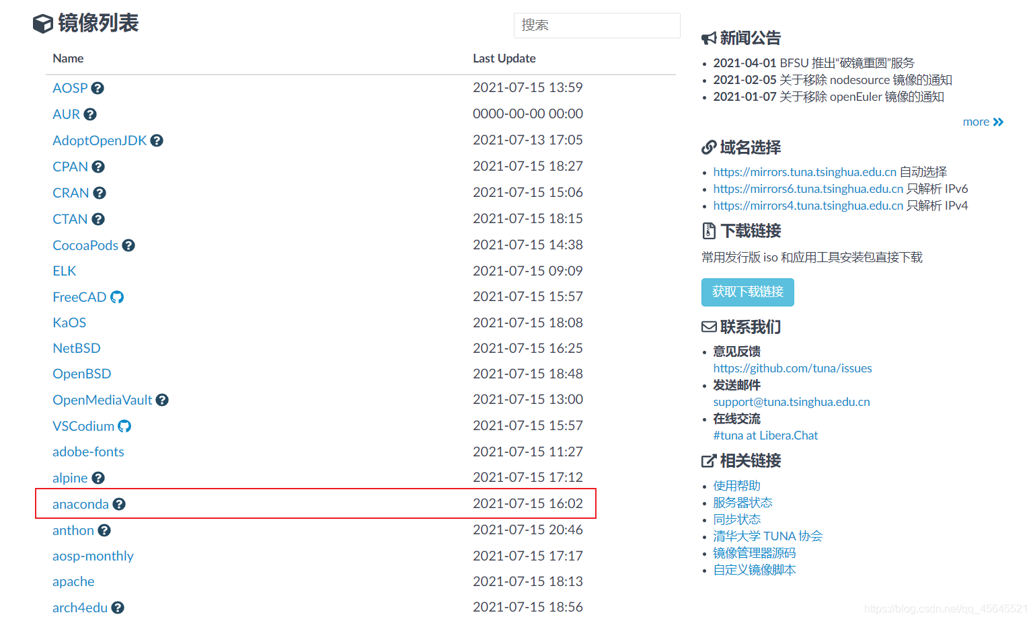Click the support@tuna.tsinghua.edu.cn email link

pos(792,402)
